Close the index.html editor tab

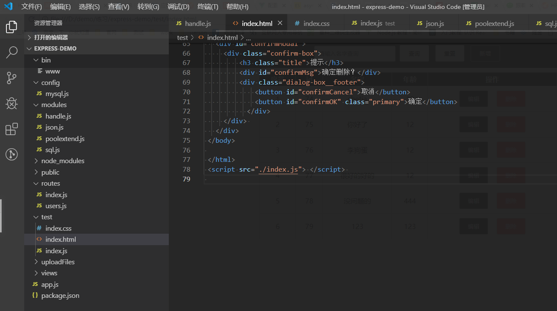tap(280, 23)
